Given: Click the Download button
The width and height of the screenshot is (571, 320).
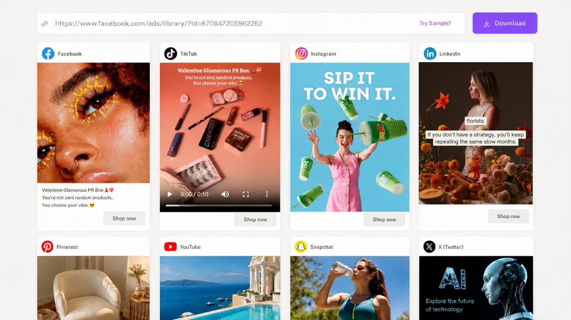Looking at the screenshot, I should [505, 23].
